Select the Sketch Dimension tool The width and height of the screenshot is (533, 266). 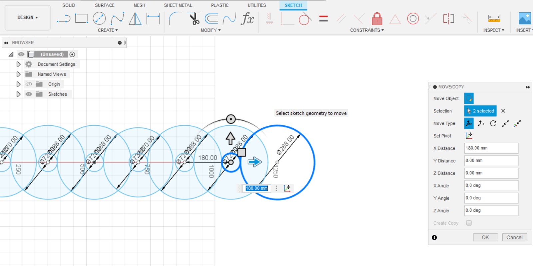153,19
